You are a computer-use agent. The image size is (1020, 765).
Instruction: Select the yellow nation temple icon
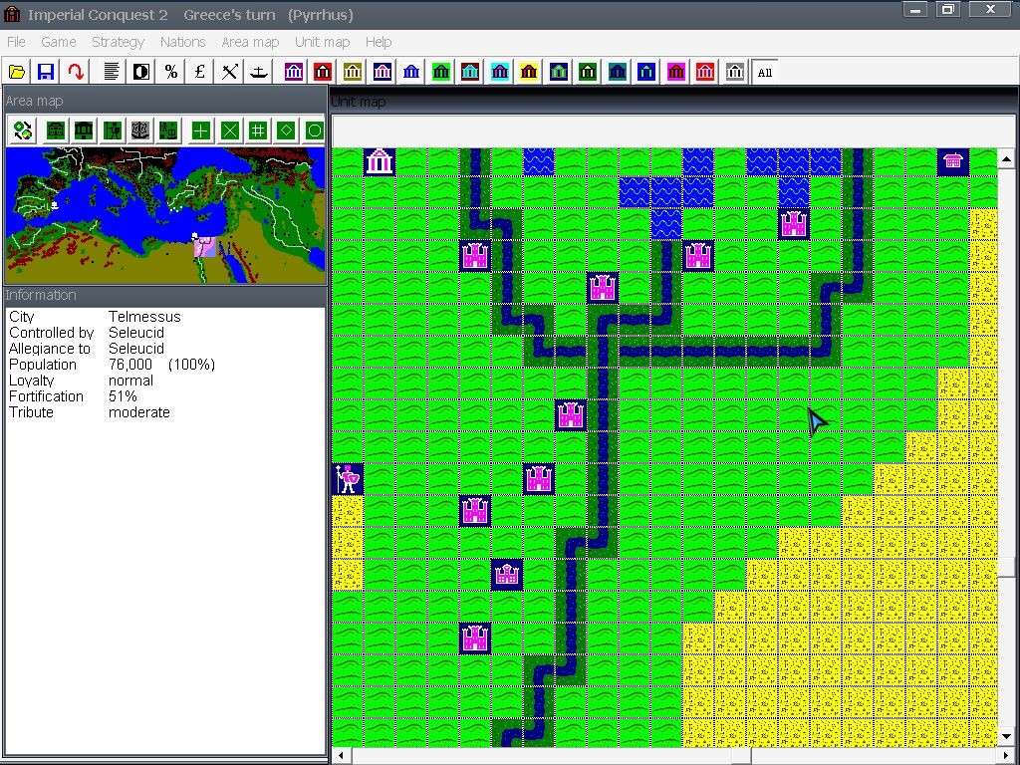tap(529, 72)
